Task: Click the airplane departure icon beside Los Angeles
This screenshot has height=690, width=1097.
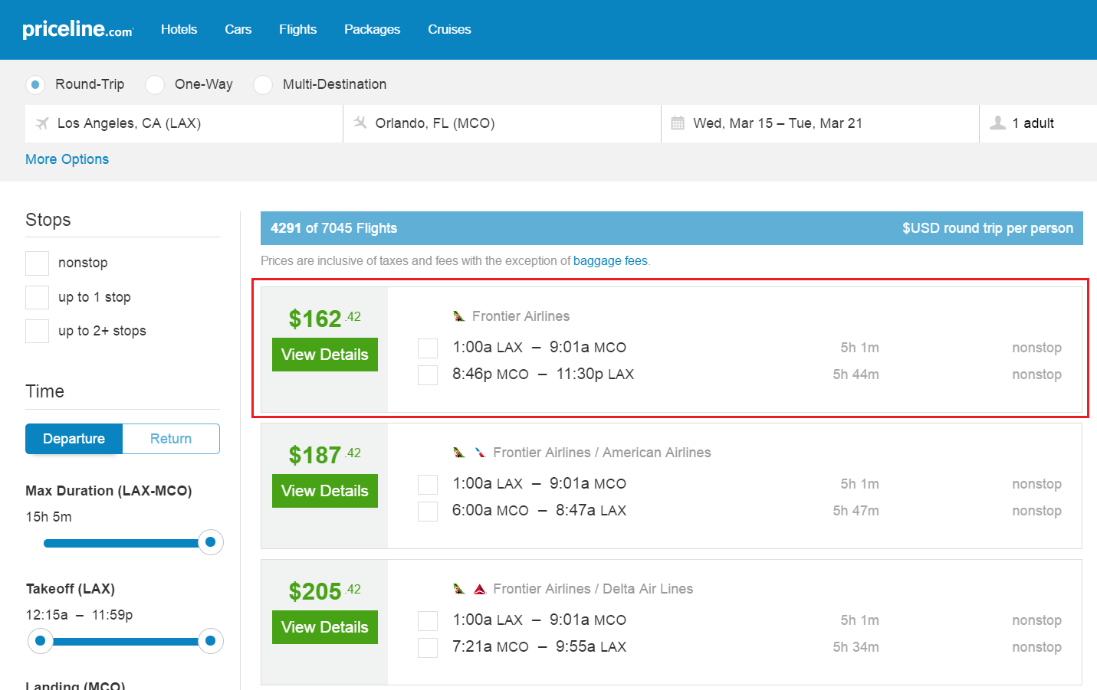Action: (x=42, y=123)
